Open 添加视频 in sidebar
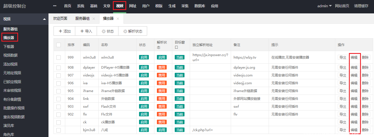The width and height of the screenshot is (374, 137). pos(11,64)
